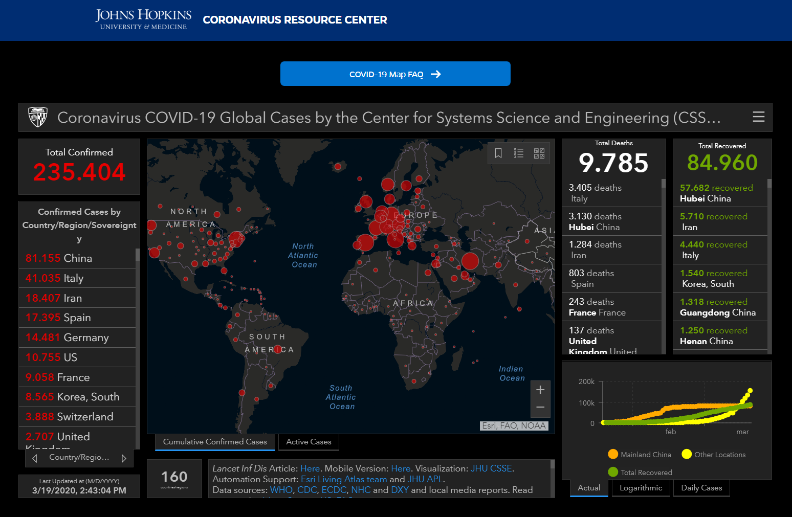
Task: Toggle Other Locations yellow legend marker
Action: click(x=687, y=454)
